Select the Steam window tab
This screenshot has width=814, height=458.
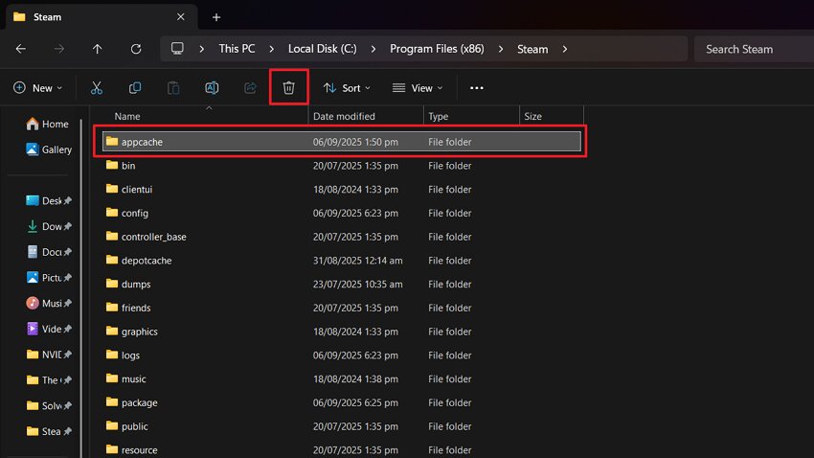tap(102, 17)
